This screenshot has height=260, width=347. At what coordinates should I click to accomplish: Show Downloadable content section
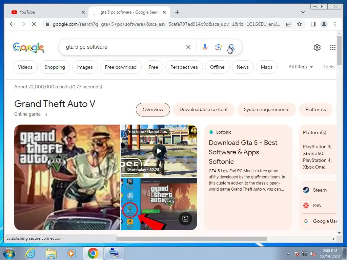[204, 109]
